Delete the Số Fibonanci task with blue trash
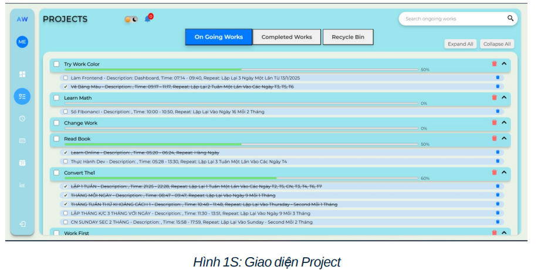This screenshot has width=541, height=270. click(x=498, y=111)
